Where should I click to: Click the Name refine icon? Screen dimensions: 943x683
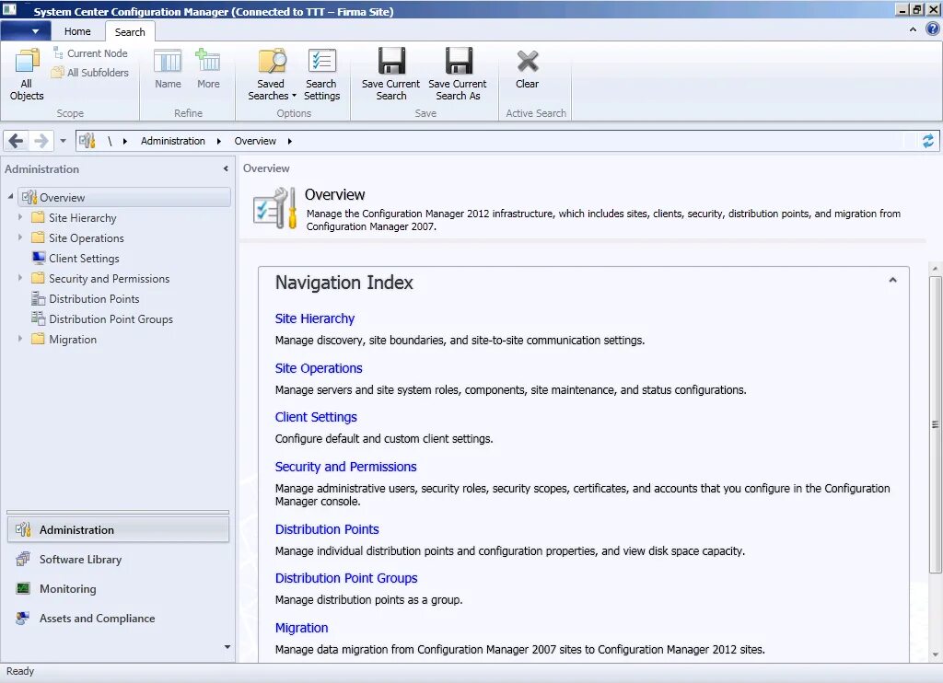[x=168, y=69]
